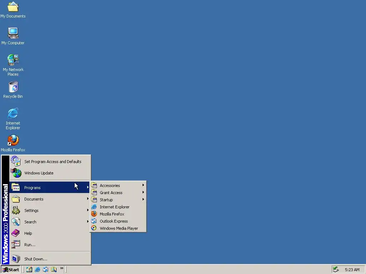Click the Documents submenu arrow
The image size is (366, 274).
coord(88,199)
